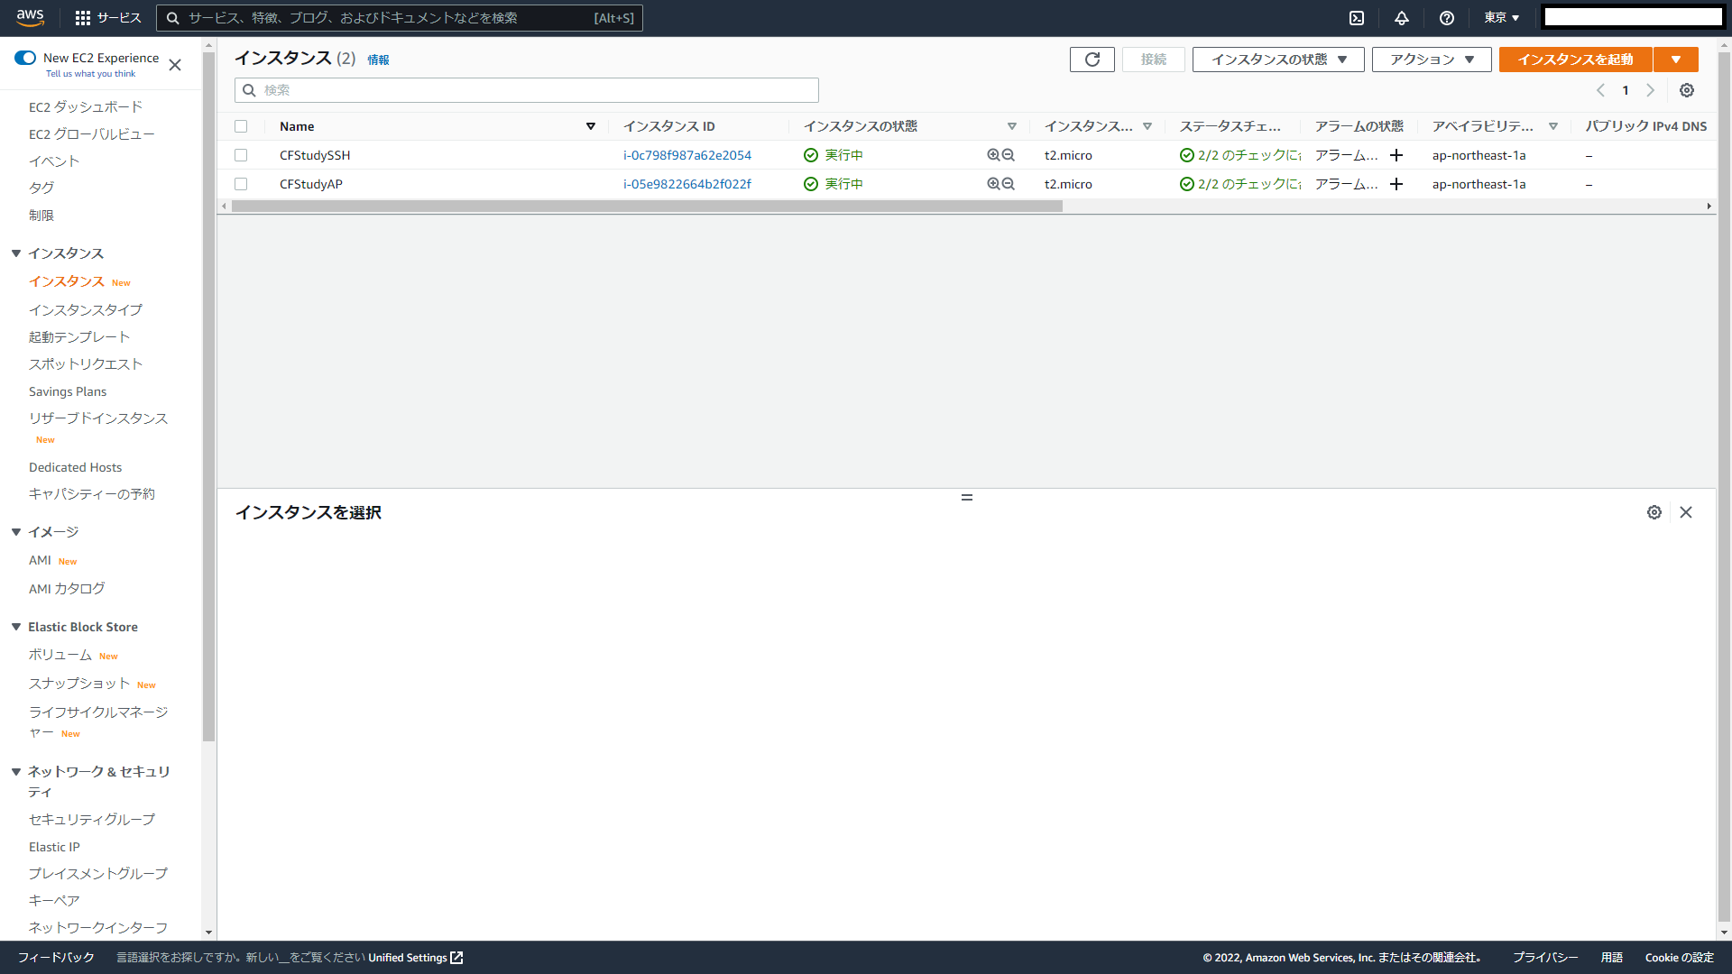
Task: Open the インスタンスの状態 dropdown
Action: pos(1278,60)
